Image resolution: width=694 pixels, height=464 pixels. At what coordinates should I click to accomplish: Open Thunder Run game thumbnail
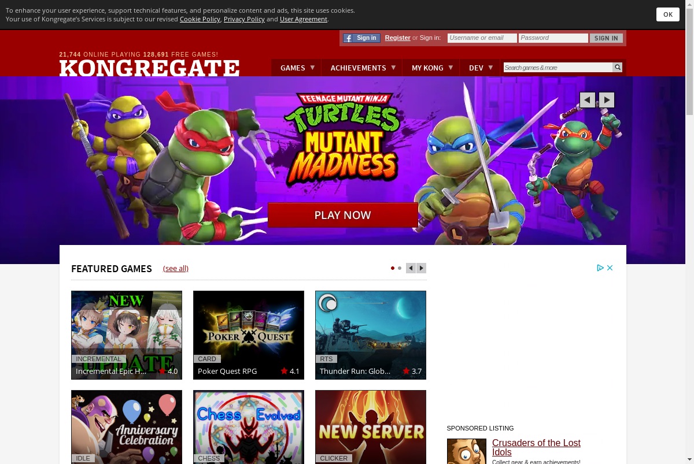coord(371,335)
